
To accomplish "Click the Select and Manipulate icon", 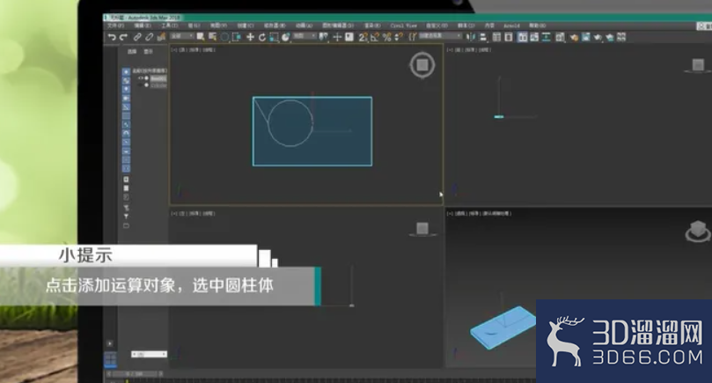I will pos(337,37).
